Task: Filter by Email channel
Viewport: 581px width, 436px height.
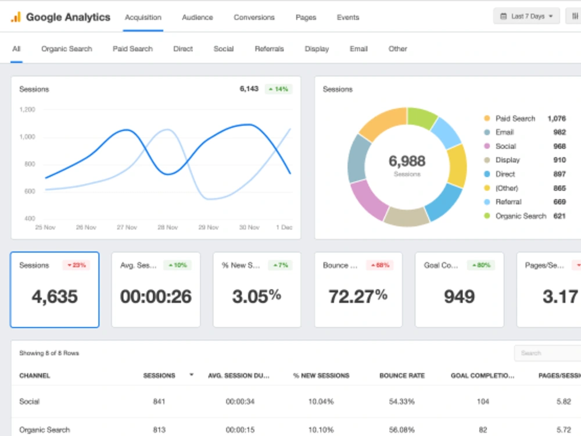Action: click(358, 49)
